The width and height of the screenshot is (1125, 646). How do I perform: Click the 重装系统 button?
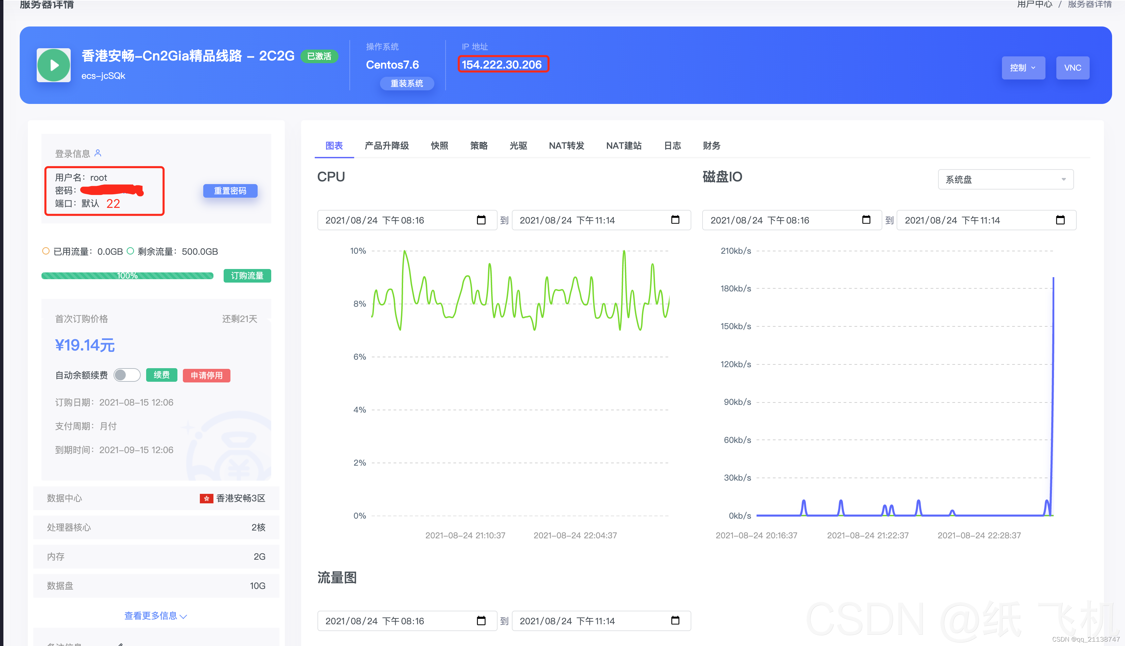[x=407, y=84]
